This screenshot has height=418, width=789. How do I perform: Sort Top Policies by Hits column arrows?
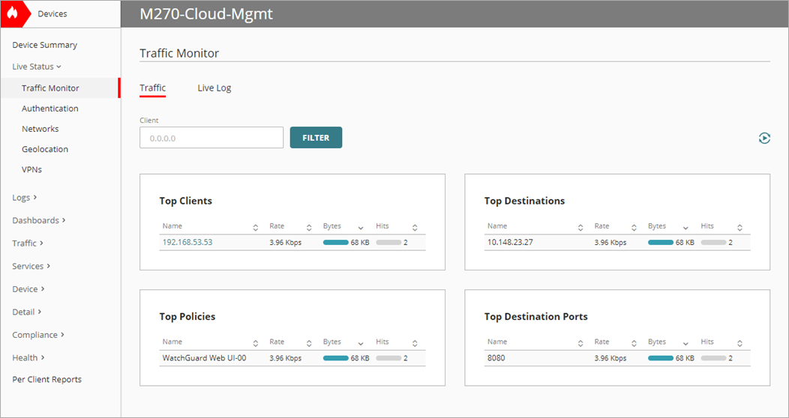coord(415,344)
